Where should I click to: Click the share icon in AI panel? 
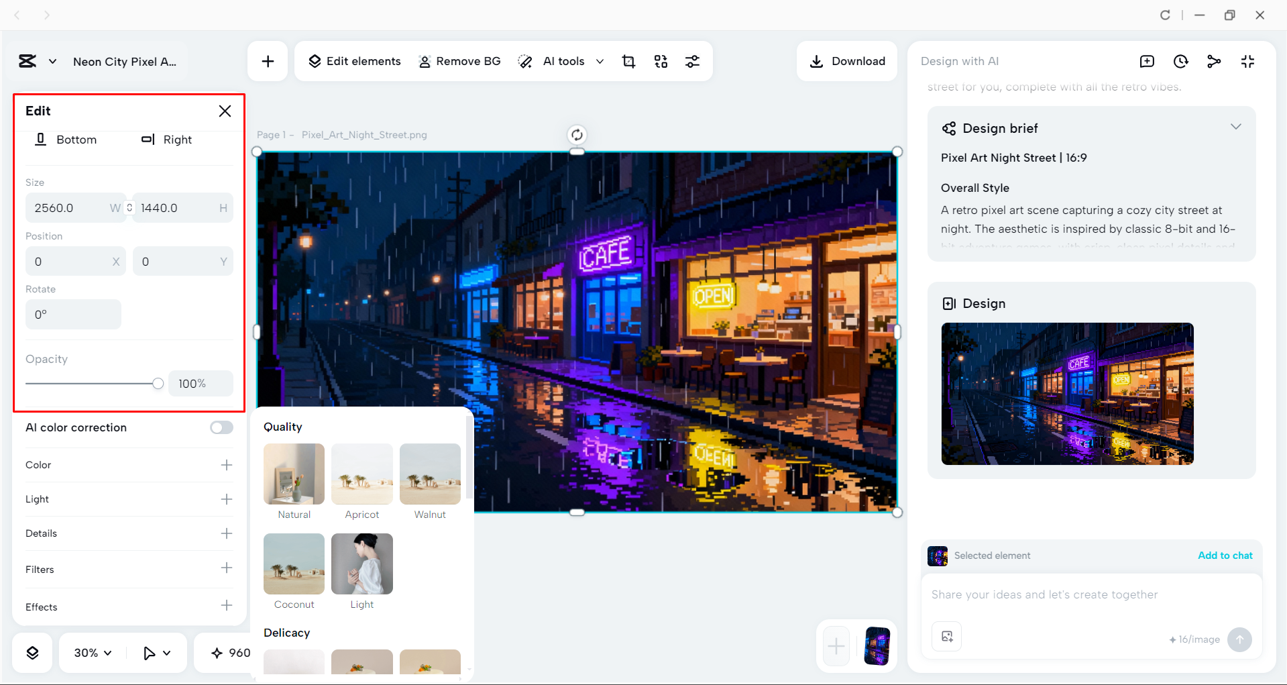pos(1214,61)
